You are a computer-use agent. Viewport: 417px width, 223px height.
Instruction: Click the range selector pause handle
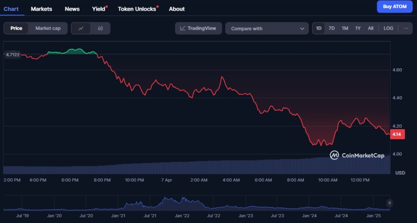click(x=389, y=203)
